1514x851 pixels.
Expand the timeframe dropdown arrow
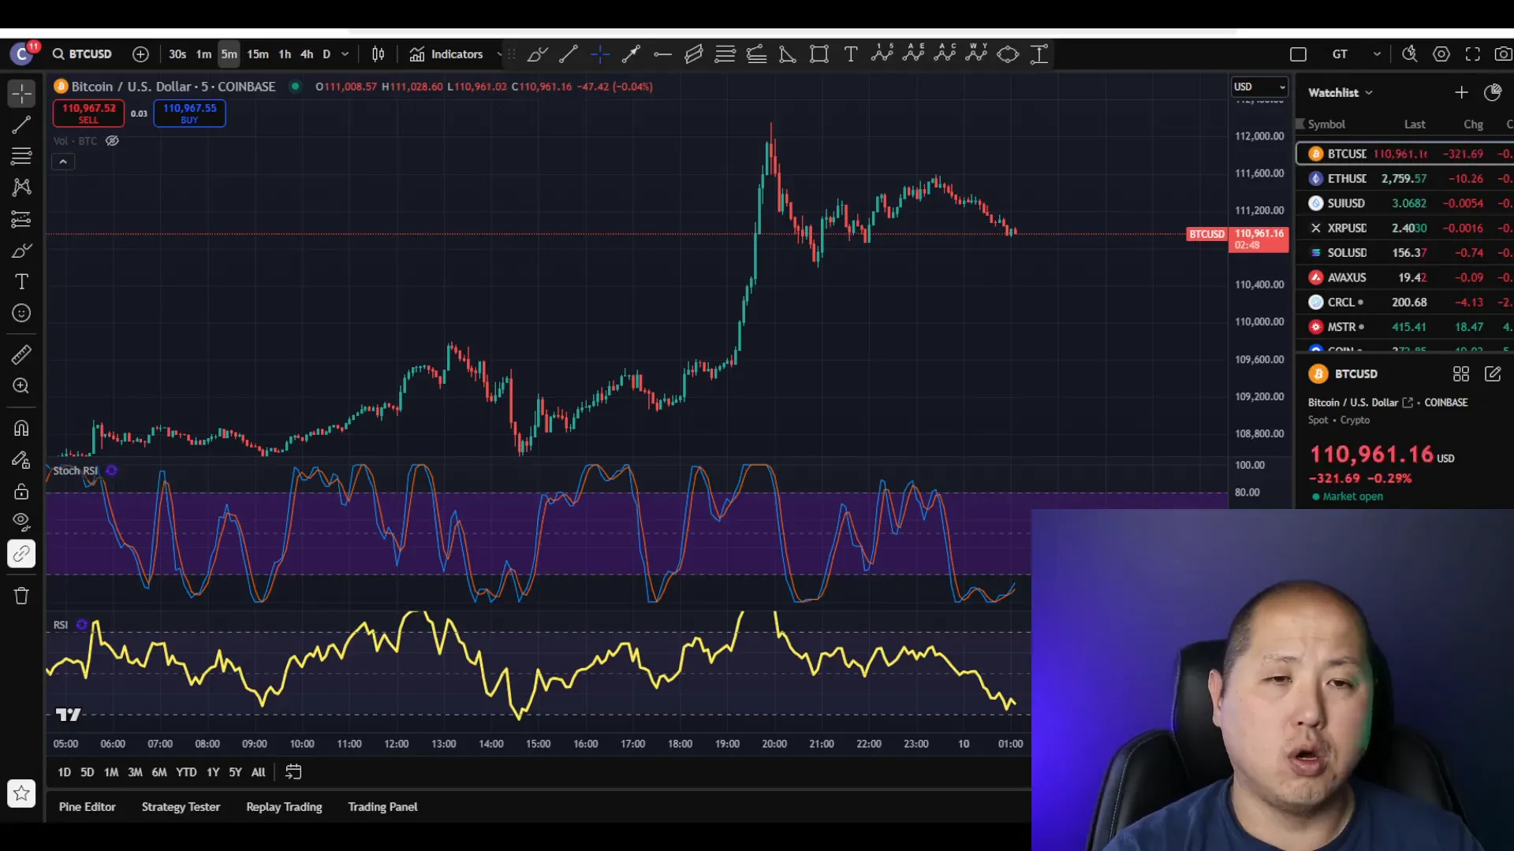[345, 54]
